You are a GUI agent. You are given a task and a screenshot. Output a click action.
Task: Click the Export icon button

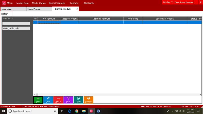click(x=78, y=100)
